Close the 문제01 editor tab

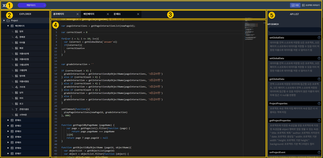point(138,14)
